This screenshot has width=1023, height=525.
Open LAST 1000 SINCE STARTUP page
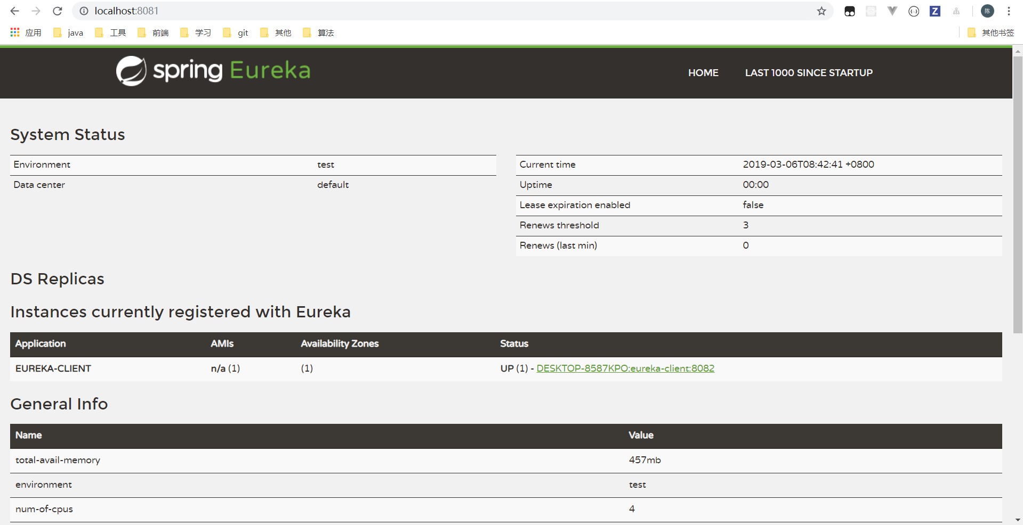(809, 73)
